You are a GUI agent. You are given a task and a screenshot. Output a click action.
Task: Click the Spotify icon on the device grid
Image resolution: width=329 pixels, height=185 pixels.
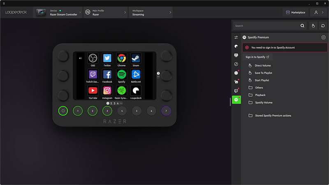click(x=121, y=74)
